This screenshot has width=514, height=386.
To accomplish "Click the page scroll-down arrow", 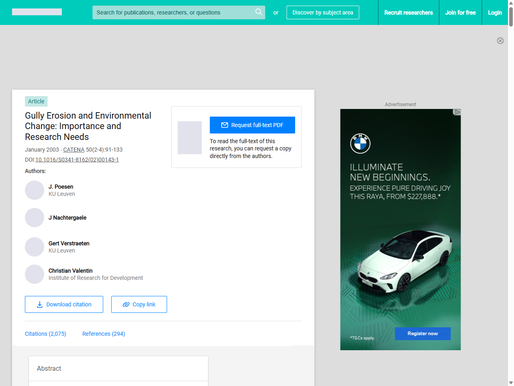I will click(x=510, y=382).
